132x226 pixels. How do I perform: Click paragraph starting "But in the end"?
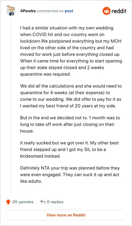point(70,124)
